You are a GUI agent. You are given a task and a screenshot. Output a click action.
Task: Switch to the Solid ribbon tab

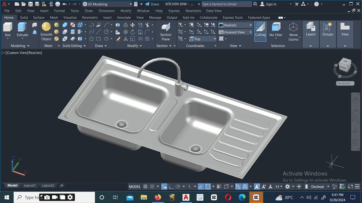24,17
